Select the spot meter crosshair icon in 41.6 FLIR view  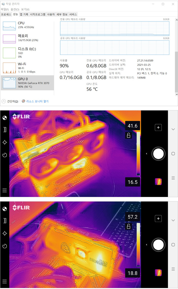pyautogui.click(x=5, y=142)
